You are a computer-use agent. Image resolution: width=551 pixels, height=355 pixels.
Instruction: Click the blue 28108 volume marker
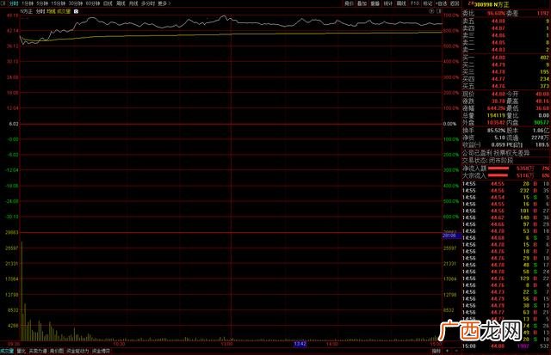(451, 236)
